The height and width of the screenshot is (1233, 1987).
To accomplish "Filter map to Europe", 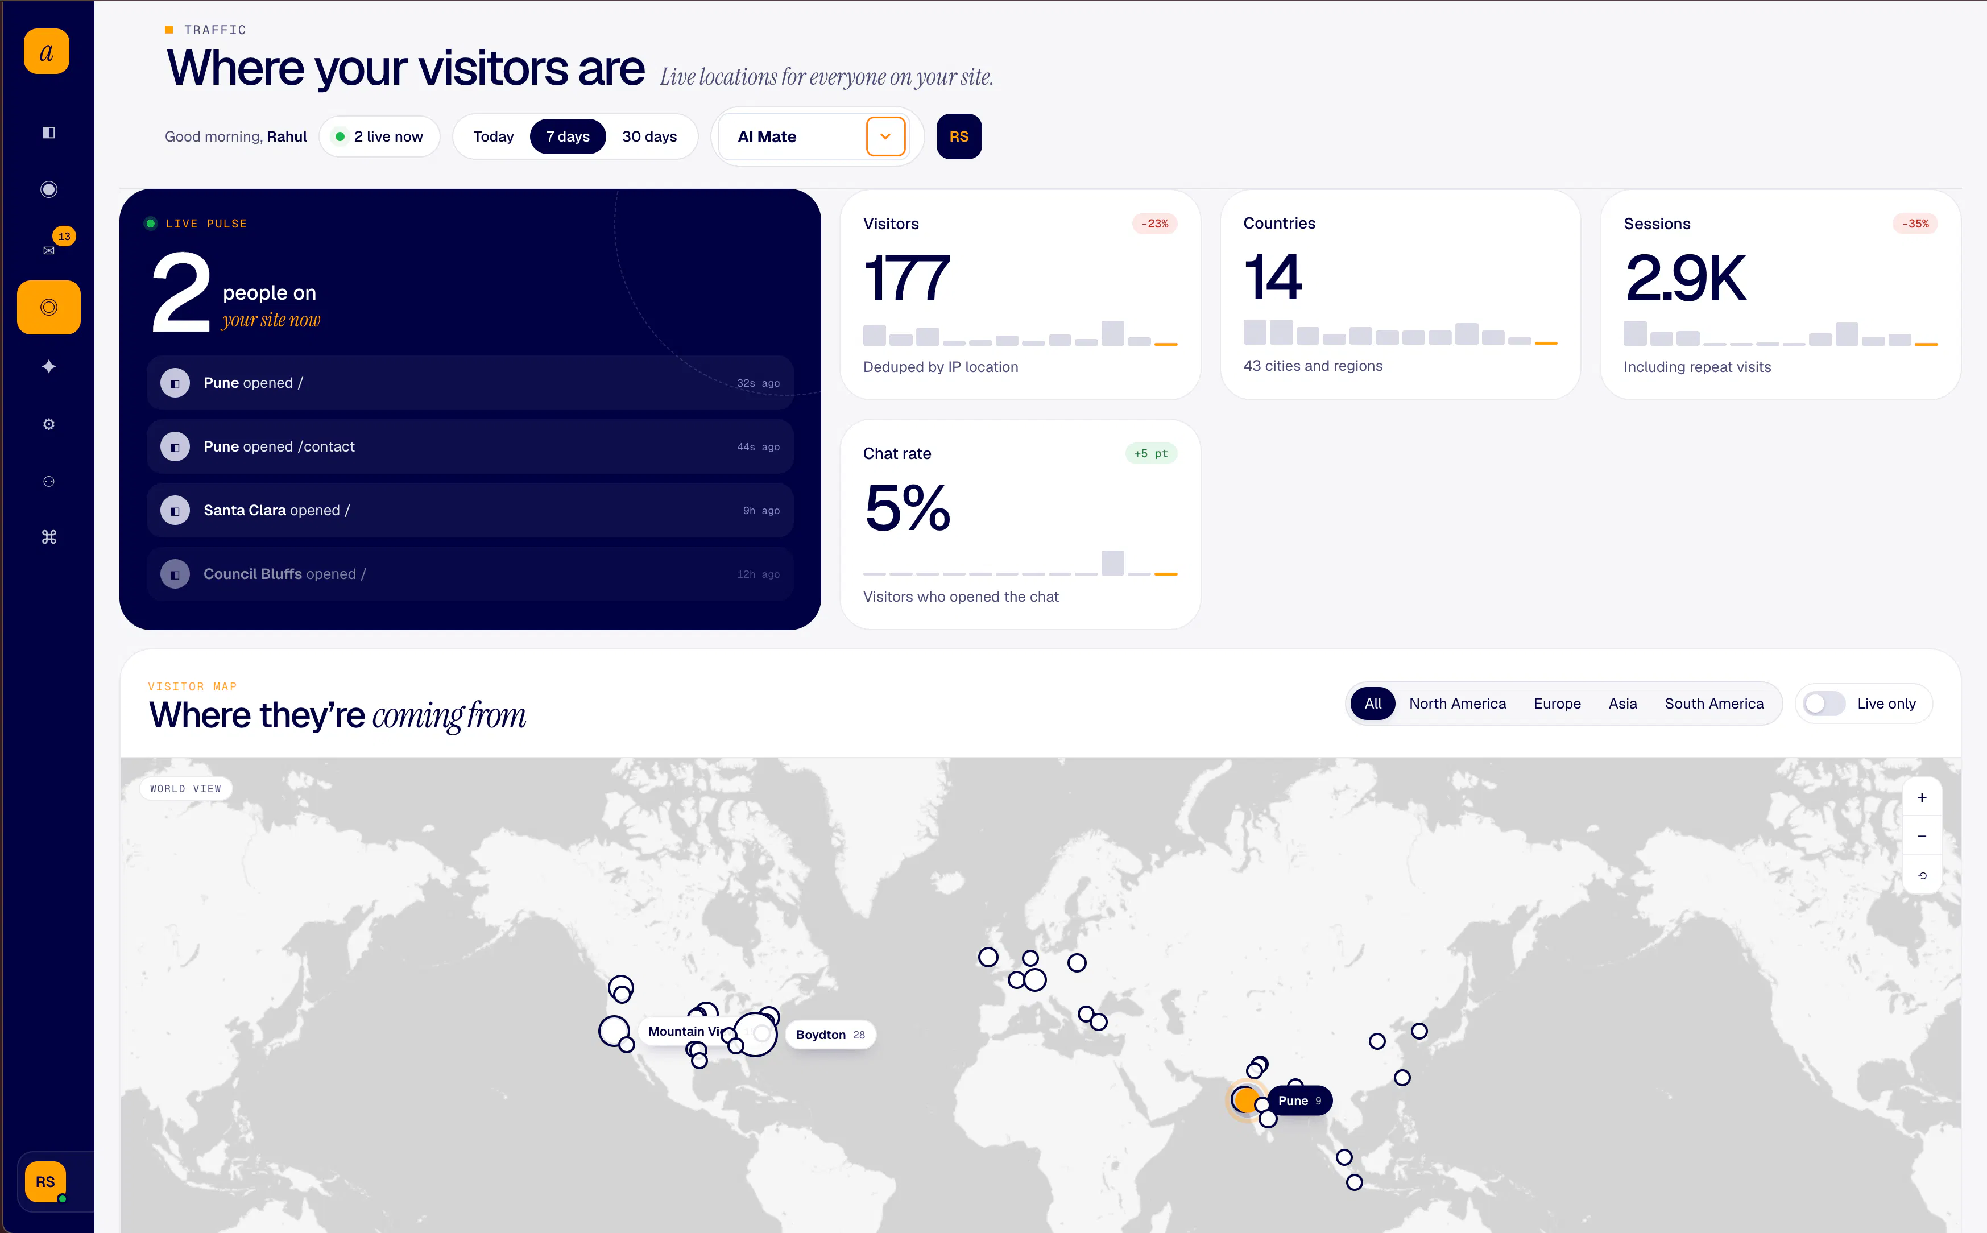I will click(x=1557, y=704).
